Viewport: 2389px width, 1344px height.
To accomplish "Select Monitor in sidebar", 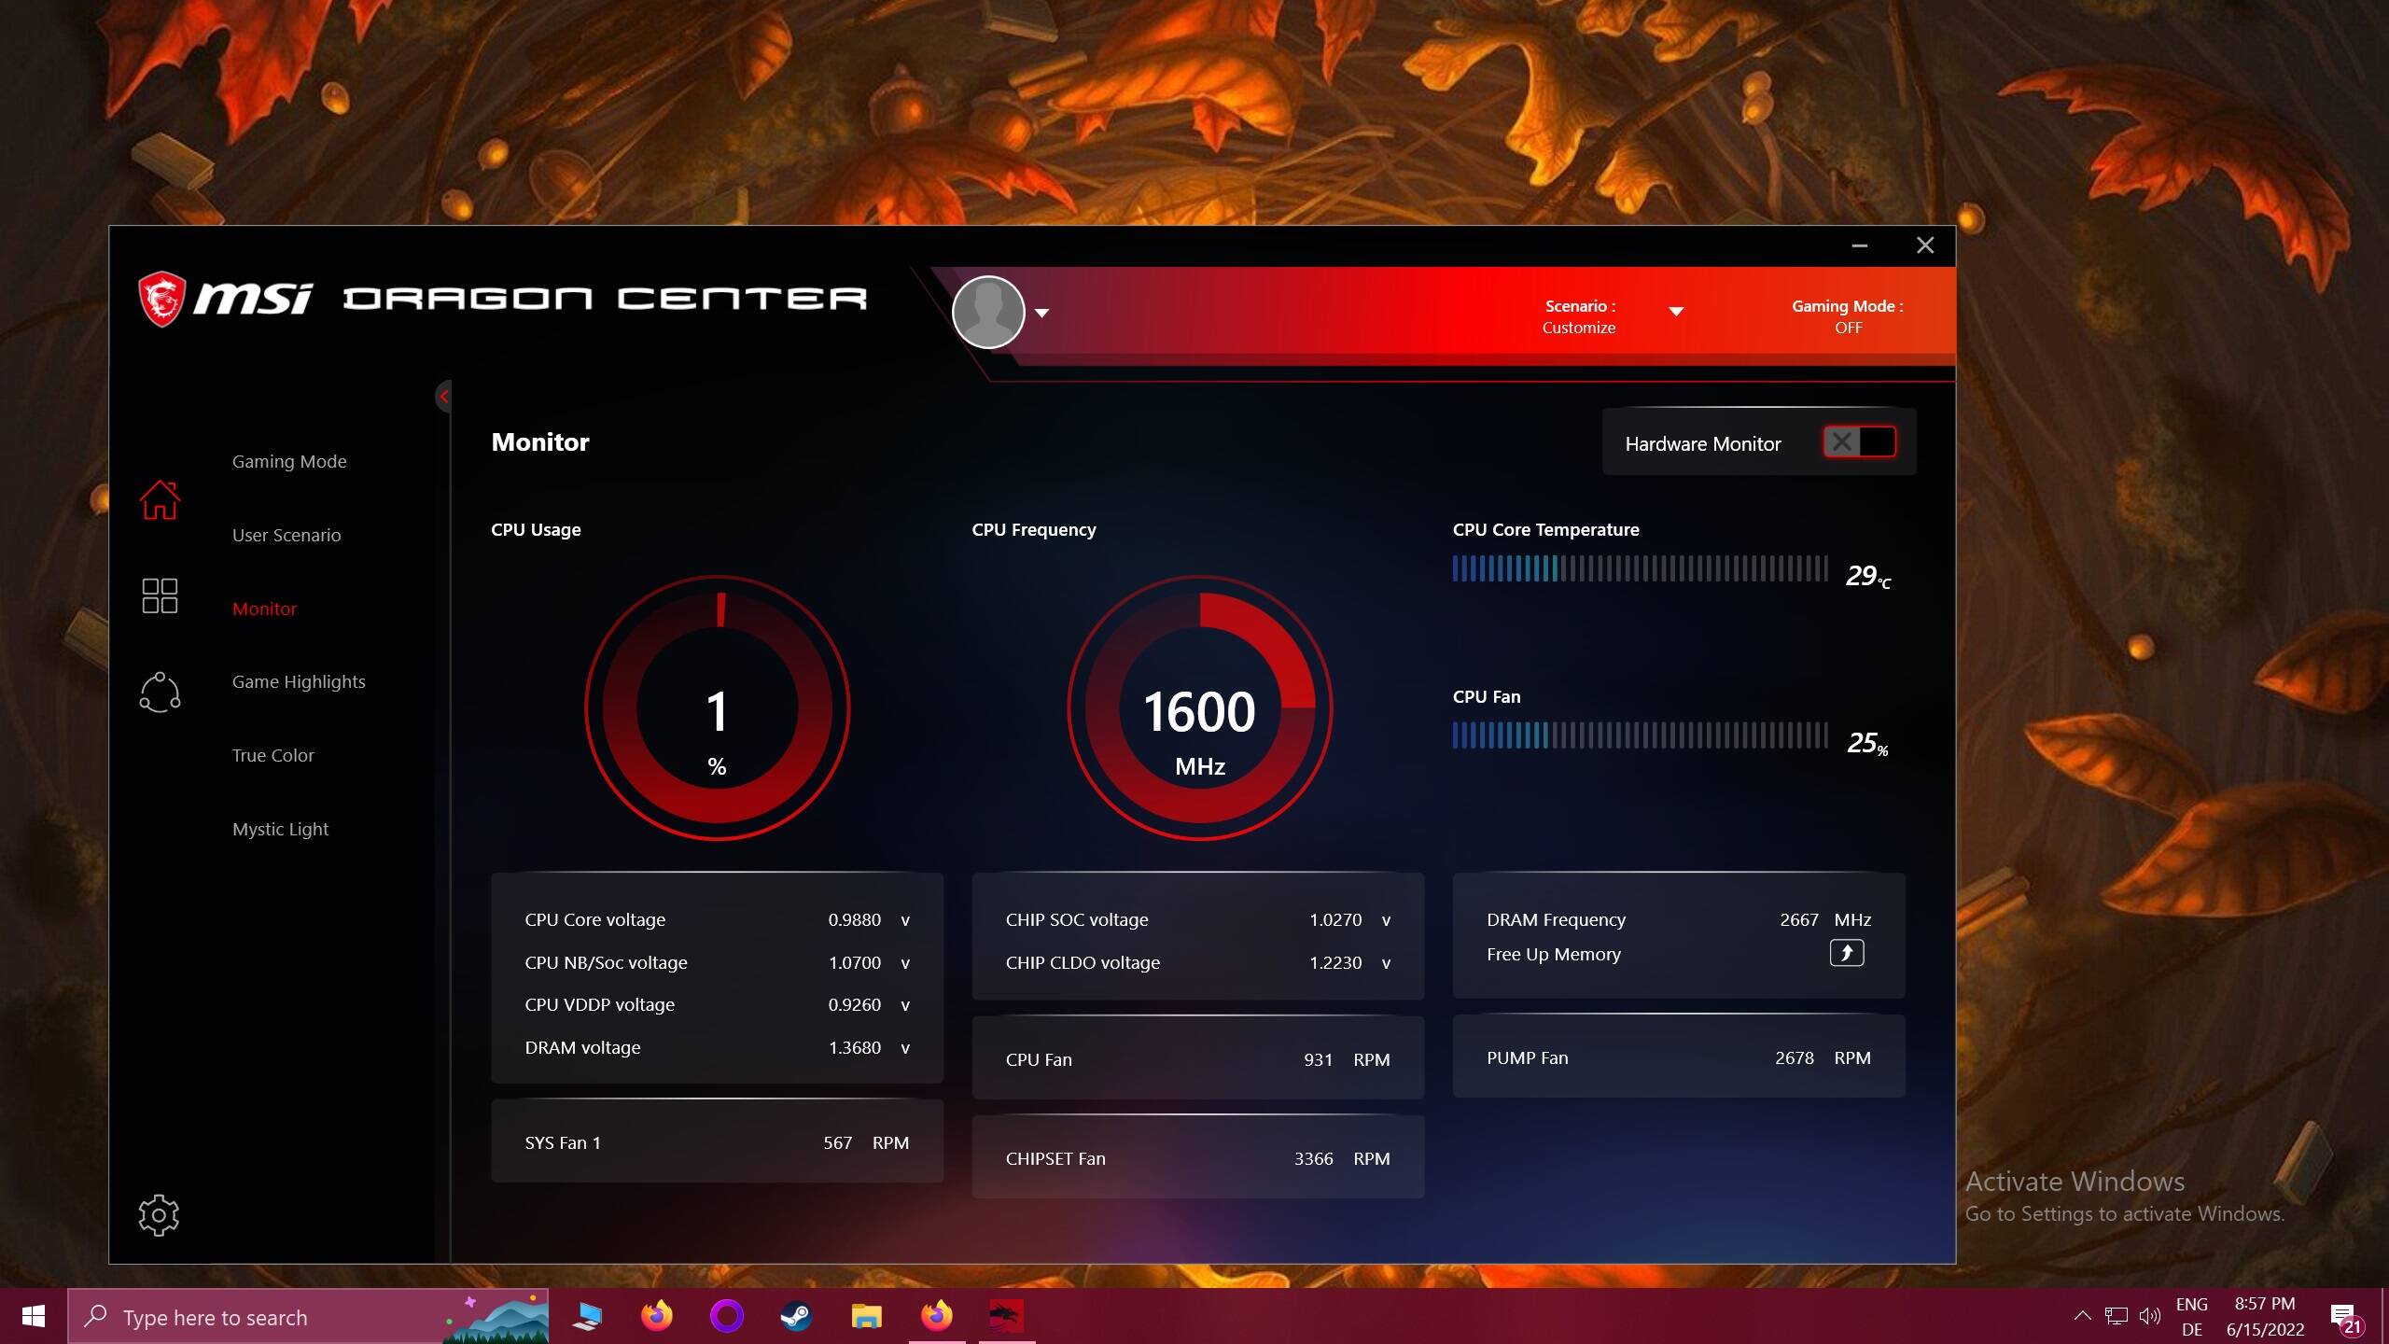I will click(x=264, y=609).
